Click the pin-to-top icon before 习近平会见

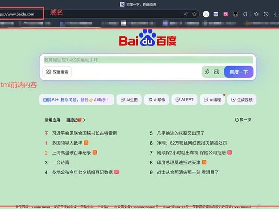46,133
